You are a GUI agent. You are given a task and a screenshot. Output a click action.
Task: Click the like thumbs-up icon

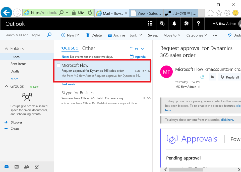pyautogui.click(x=212, y=77)
